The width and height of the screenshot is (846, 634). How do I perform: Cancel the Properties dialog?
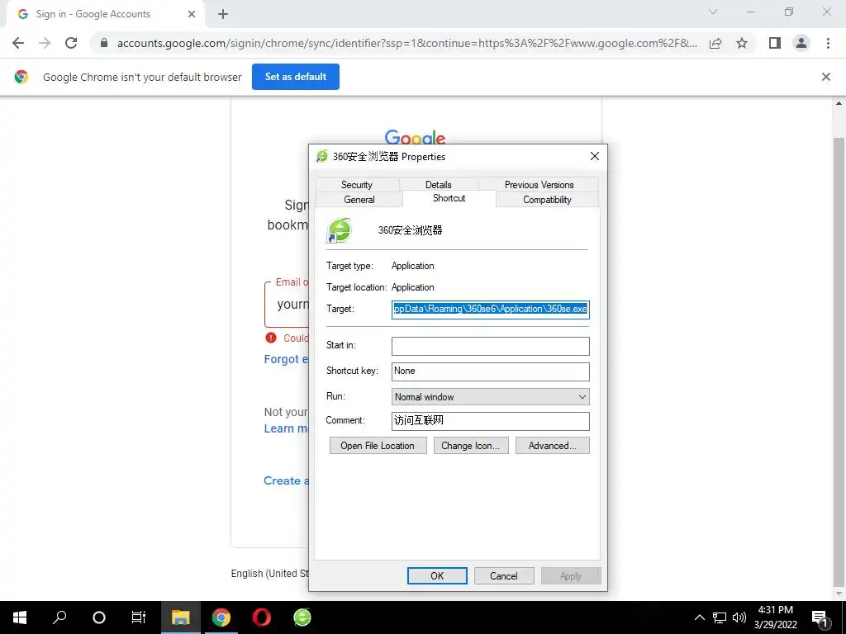(x=504, y=575)
